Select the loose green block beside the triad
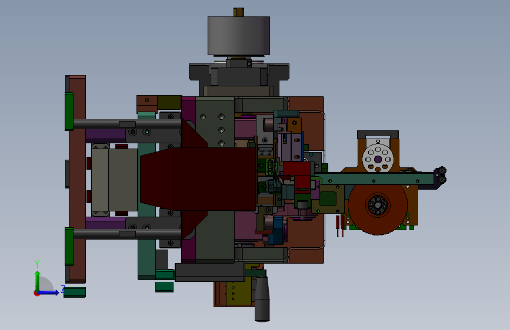Viewport: 510px width, 330px height. pos(75,292)
